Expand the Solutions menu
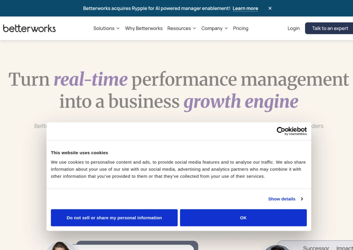The width and height of the screenshot is (353, 250). point(106,28)
